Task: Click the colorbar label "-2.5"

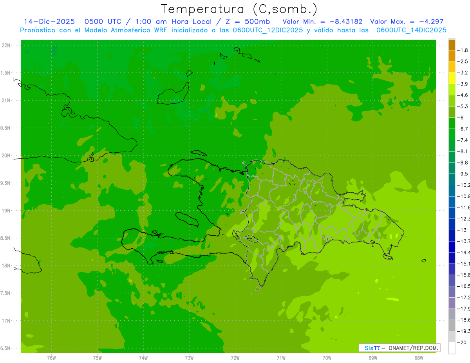Action: [463, 61]
